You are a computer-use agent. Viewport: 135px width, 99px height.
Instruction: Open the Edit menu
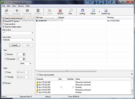click(8, 6)
